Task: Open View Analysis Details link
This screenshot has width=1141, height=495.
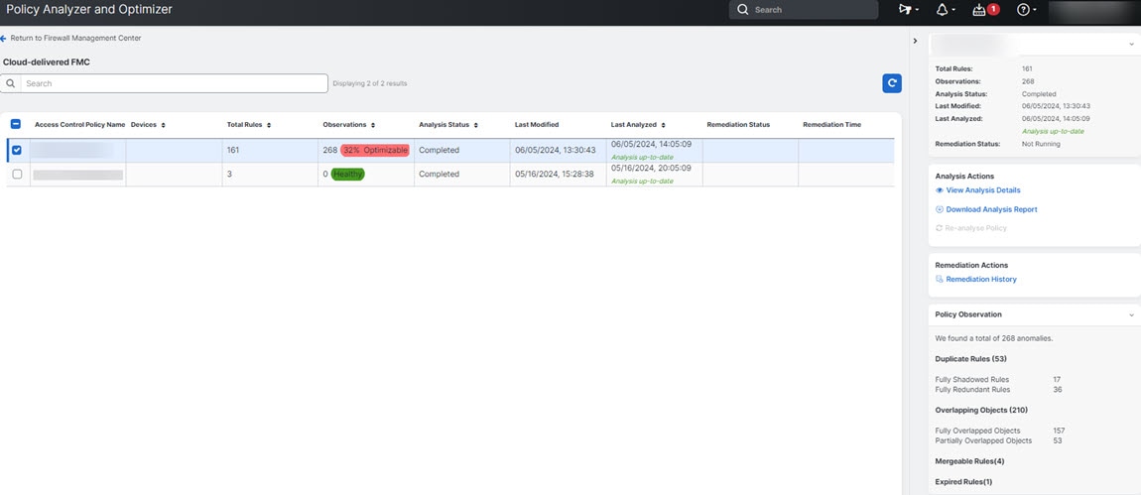Action: 983,190
